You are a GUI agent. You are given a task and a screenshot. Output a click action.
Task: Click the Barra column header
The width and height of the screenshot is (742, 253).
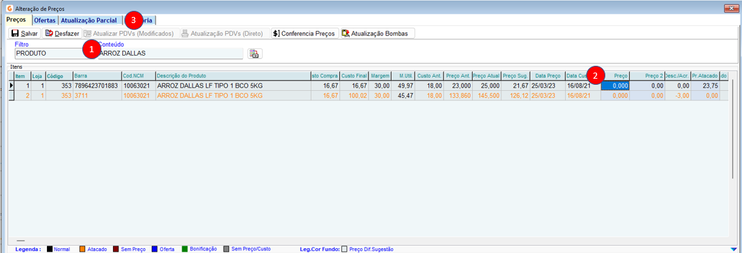tap(97, 76)
